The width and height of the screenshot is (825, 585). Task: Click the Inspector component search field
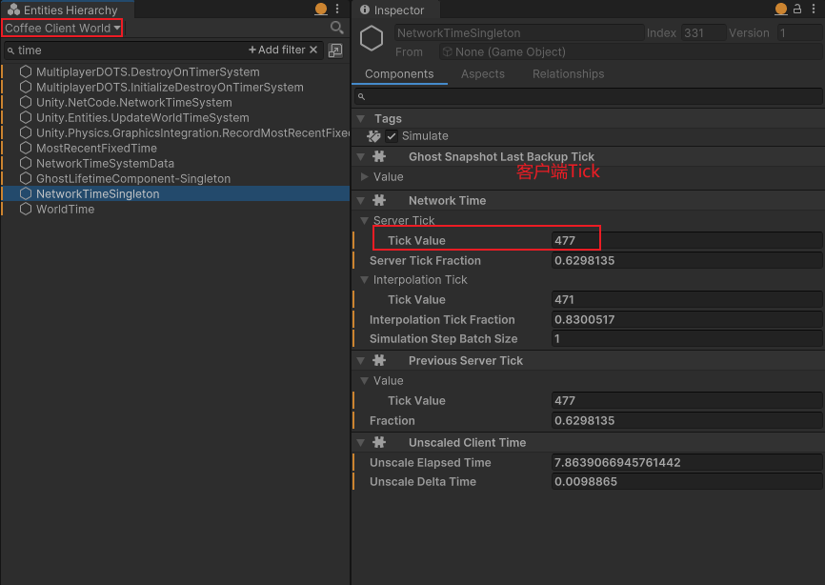(588, 96)
